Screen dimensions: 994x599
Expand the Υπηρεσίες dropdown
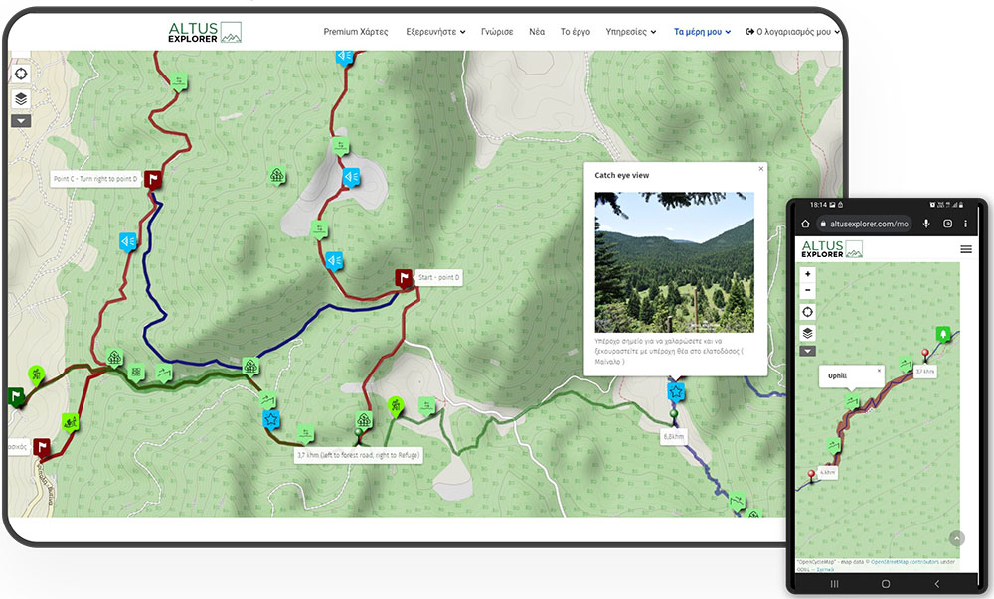point(631,32)
